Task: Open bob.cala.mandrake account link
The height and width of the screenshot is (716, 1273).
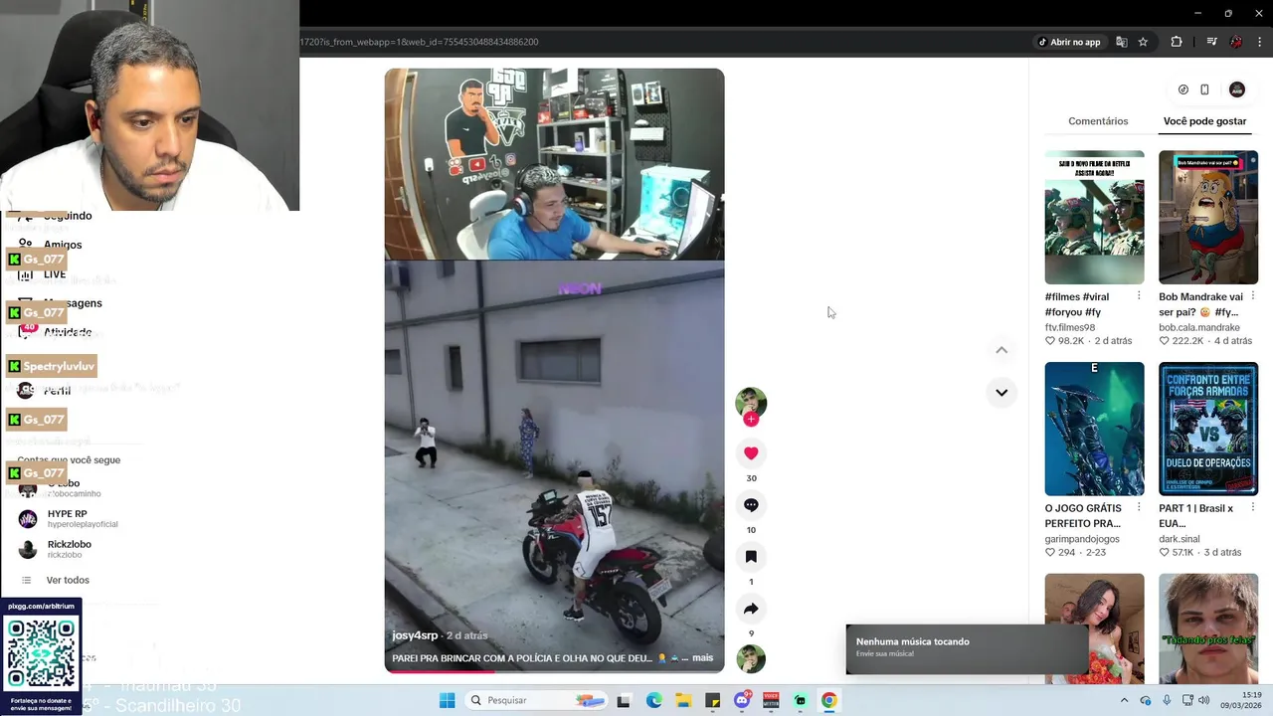Action: [x=1198, y=327]
